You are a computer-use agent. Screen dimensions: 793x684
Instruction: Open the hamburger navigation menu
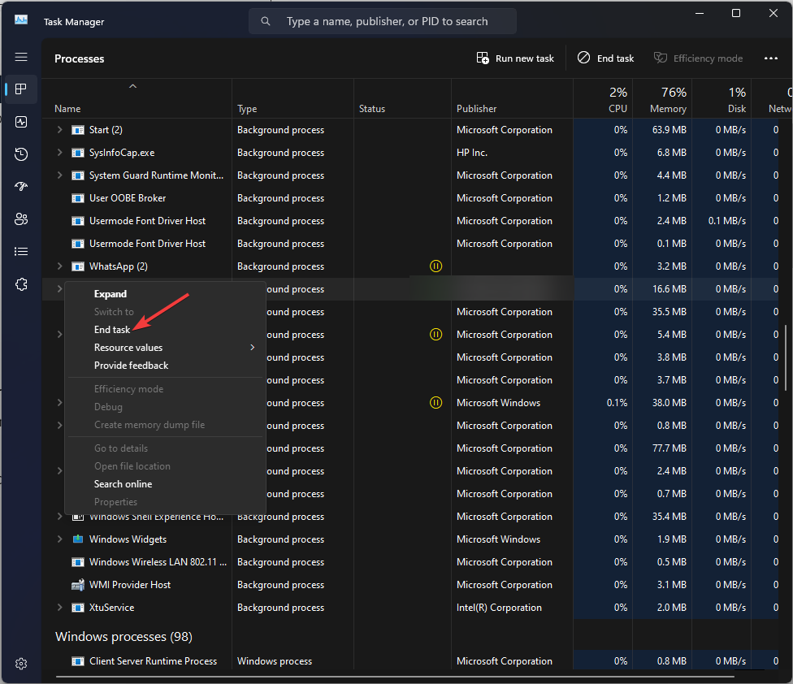point(21,57)
